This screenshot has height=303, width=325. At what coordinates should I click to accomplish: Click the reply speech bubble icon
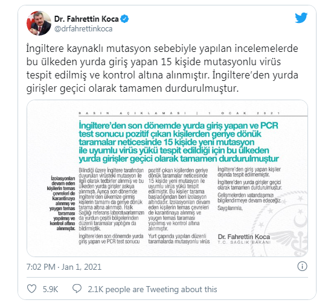77,289
